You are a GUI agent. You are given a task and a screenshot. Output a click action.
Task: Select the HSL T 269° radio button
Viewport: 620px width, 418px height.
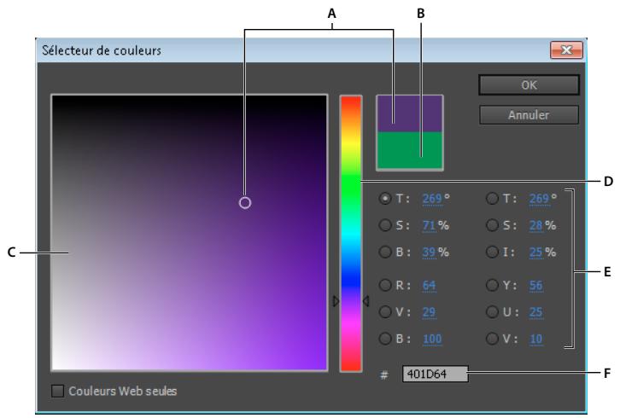click(492, 198)
